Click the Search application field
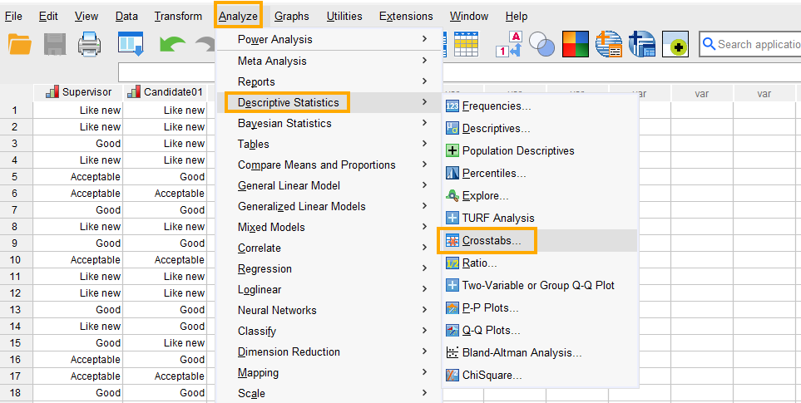Viewport: 801px width, 403px height. [x=750, y=44]
